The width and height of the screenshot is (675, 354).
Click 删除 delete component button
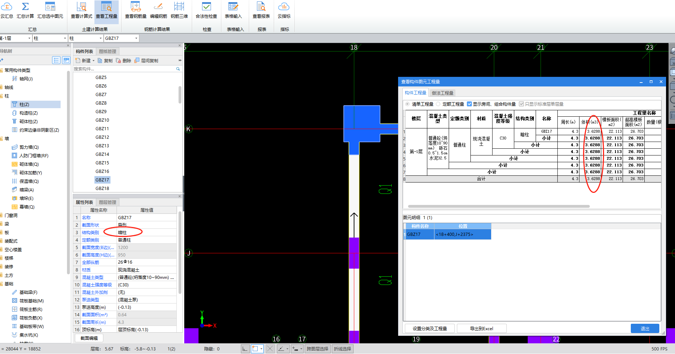pyautogui.click(x=124, y=60)
